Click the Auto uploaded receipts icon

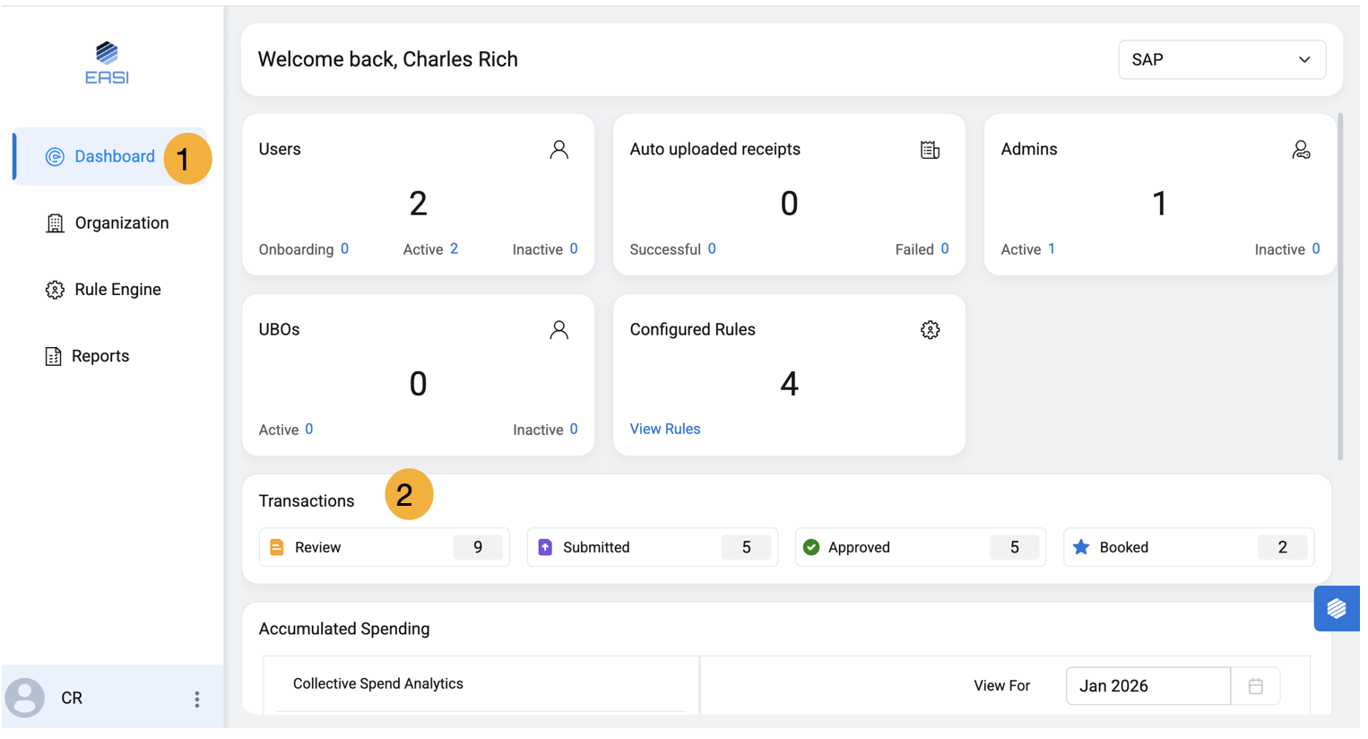(x=930, y=150)
